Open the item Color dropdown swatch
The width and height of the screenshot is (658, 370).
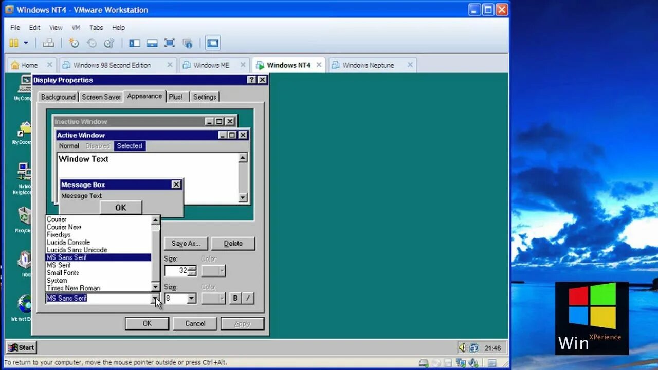[x=213, y=270]
